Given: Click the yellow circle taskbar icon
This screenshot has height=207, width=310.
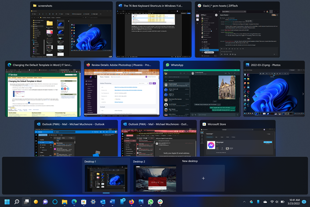Looking at the screenshot, I should 36,202.
